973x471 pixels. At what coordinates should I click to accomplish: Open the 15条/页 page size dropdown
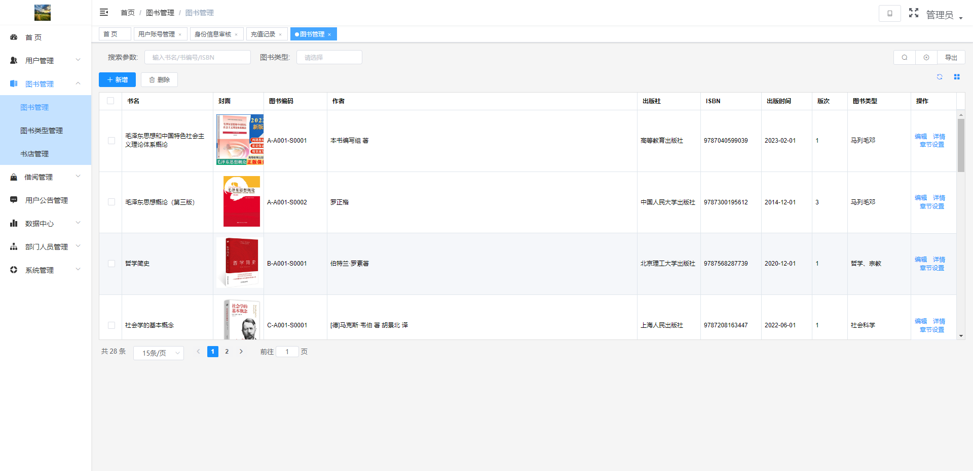[158, 353]
